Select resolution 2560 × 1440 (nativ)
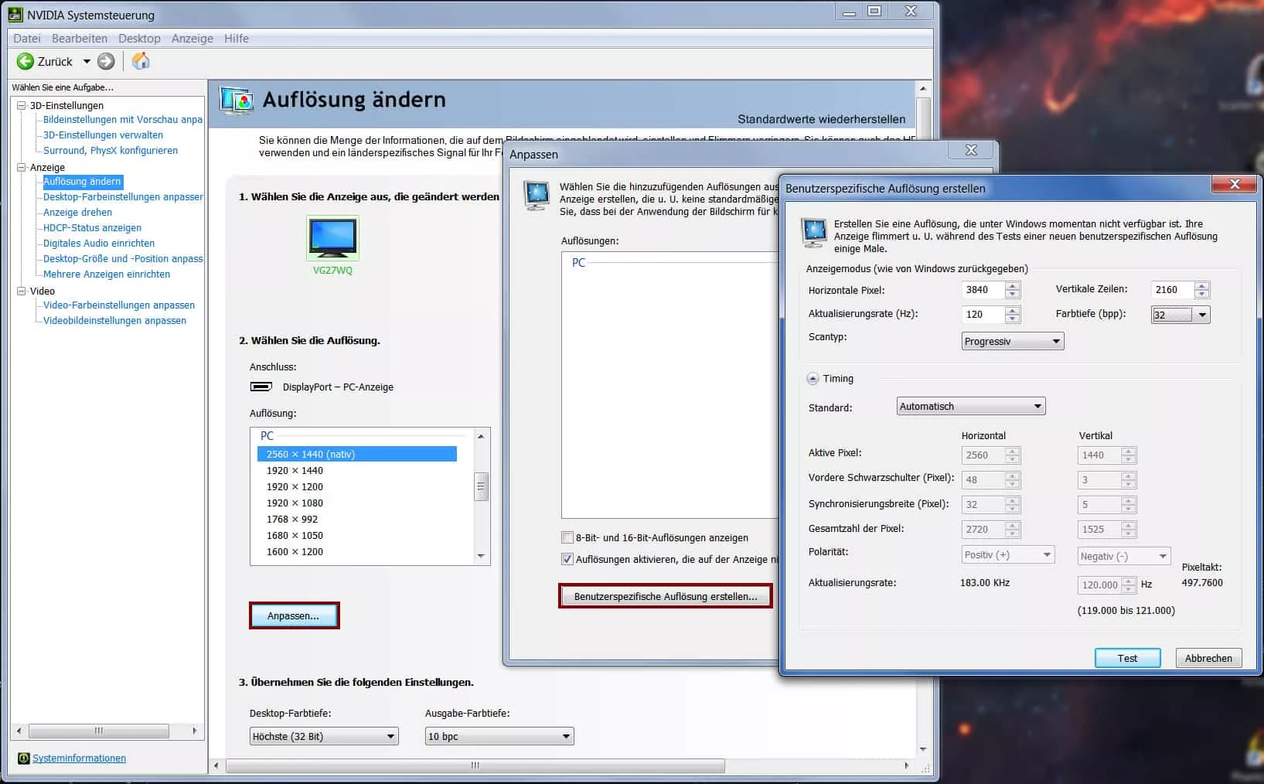Viewport: 1264px width, 784px height. 357,455
